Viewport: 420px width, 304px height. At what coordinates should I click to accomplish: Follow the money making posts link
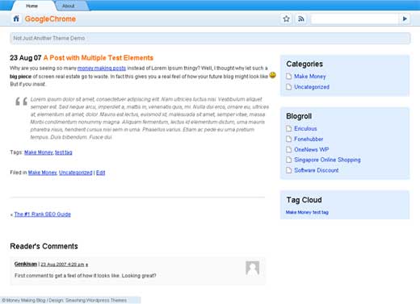[102, 68]
